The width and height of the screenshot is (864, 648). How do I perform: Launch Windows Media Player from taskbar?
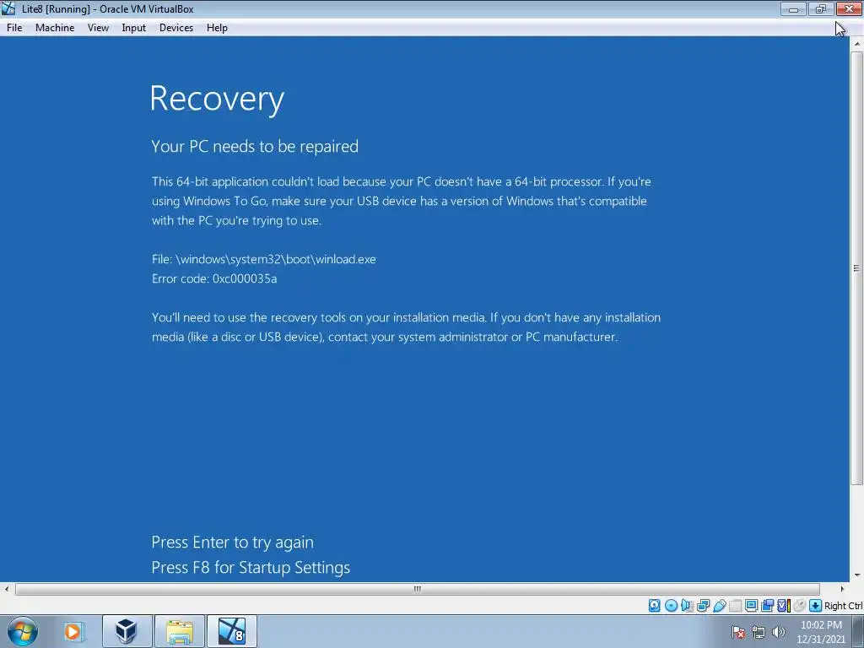coord(73,631)
